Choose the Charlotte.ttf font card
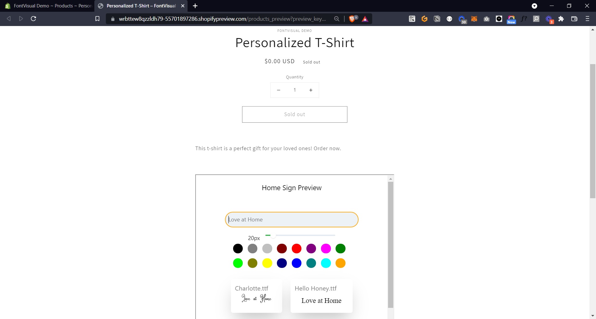The image size is (596, 319). coord(256,296)
